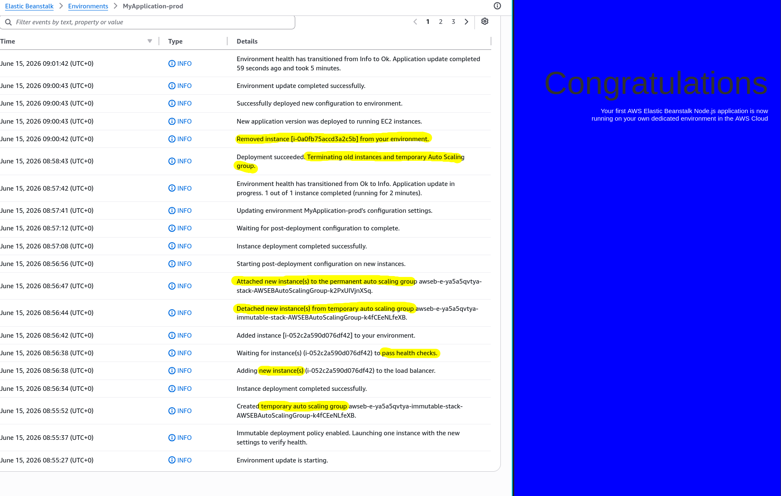This screenshot has width=781, height=496.
Task: Go to previous page of events
Action: (x=415, y=22)
